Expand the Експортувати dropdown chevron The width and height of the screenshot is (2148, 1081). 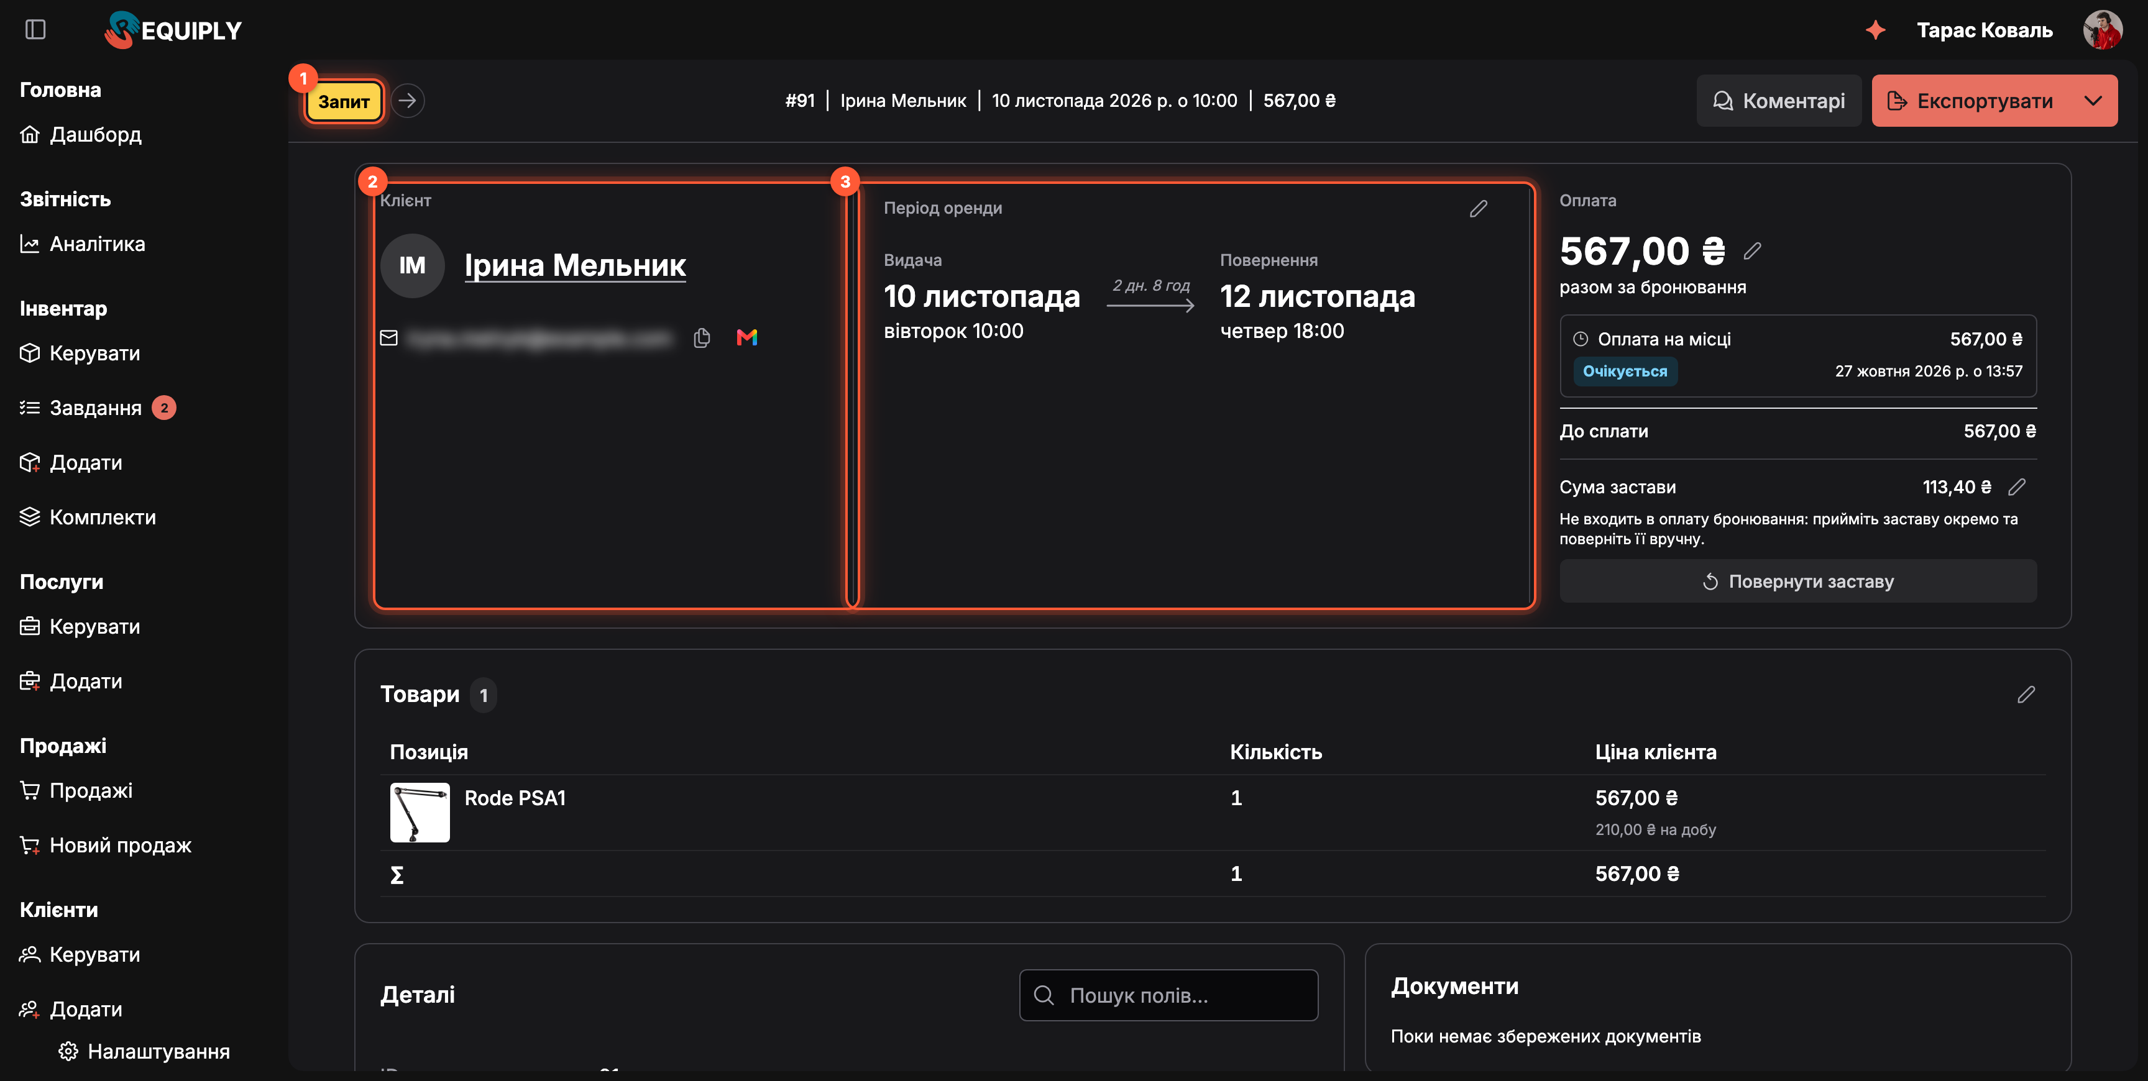[x=2094, y=101]
